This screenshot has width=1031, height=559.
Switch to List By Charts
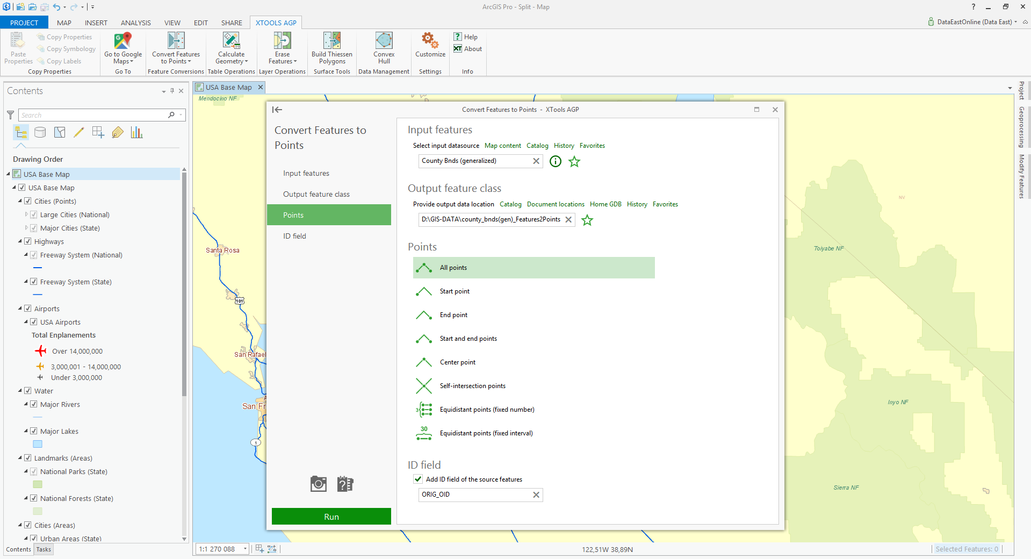pyautogui.click(x=137, y=132)
